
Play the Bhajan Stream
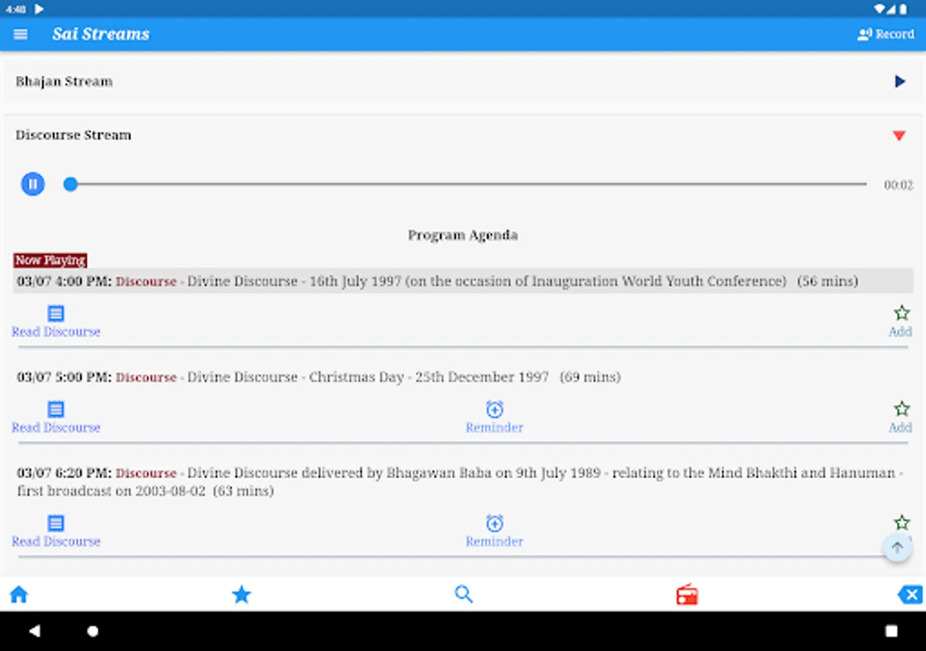coord(900,82)
